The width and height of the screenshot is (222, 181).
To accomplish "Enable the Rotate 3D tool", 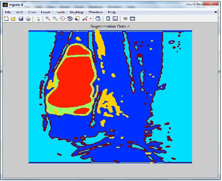I will tap(70, 19).
